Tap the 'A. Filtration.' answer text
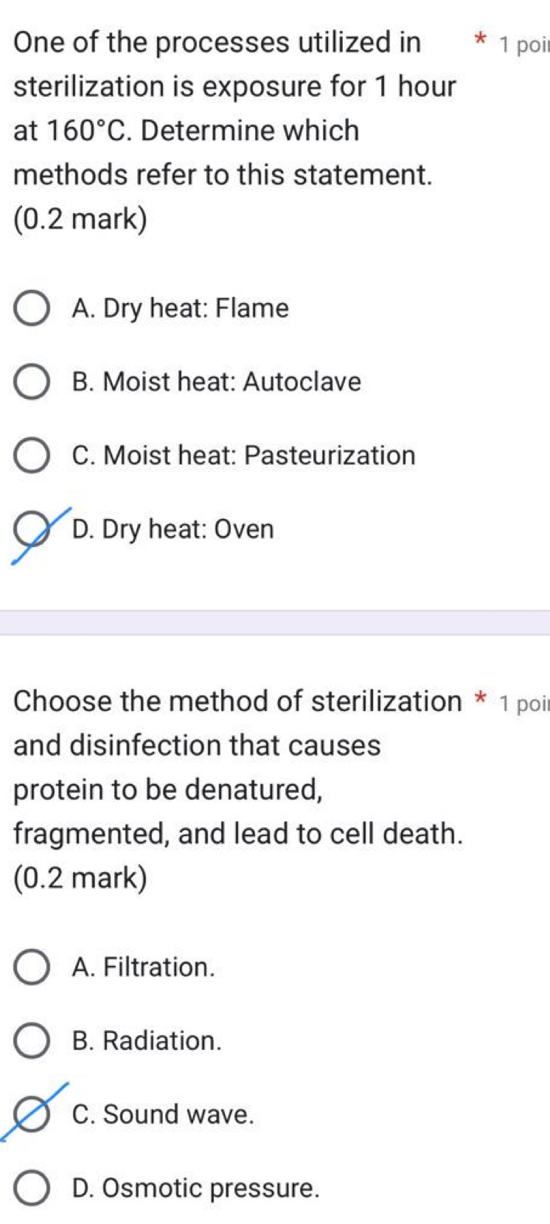 [x=144, y=967]
